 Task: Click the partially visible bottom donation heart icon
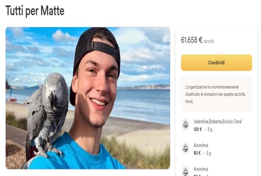pos(186,172)
